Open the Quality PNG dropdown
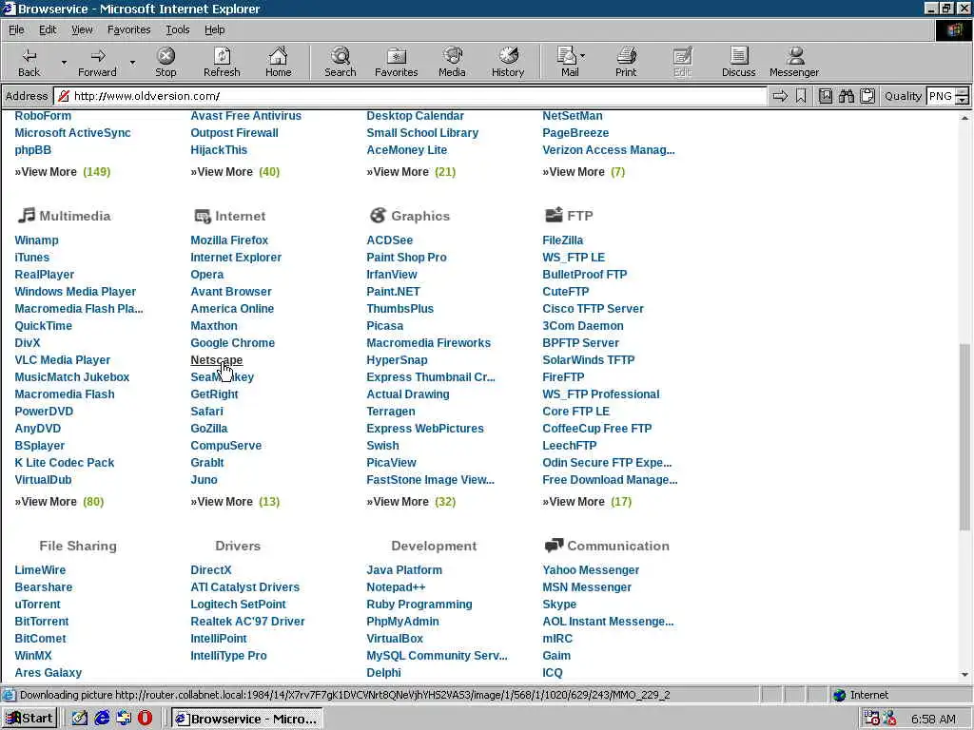The image size is (974, 730). click(962, 96)
